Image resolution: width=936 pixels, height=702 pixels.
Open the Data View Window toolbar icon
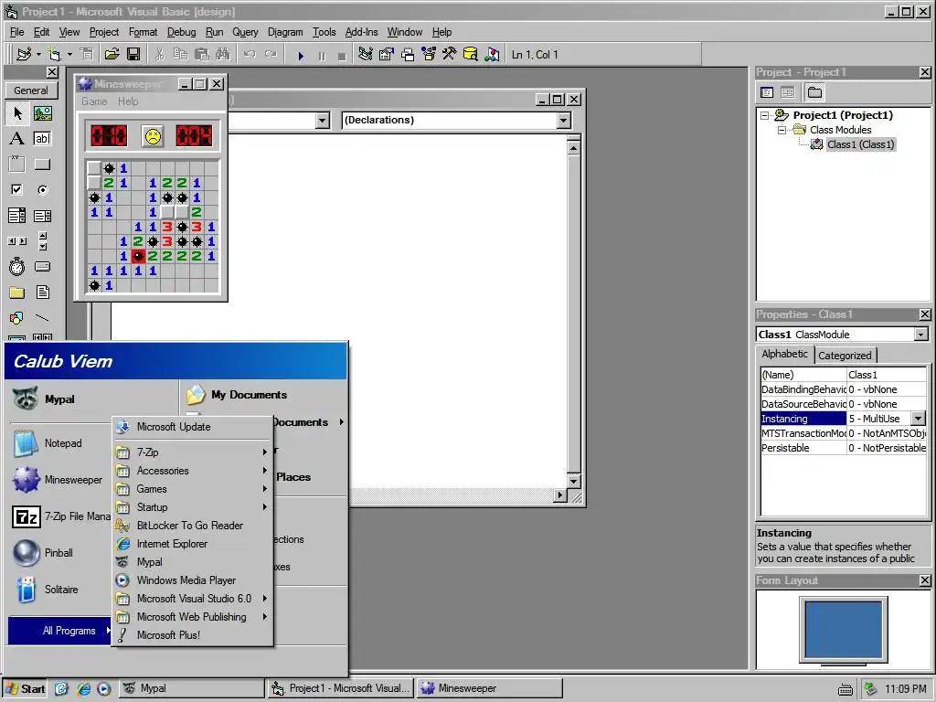click(x=471, y=55)
